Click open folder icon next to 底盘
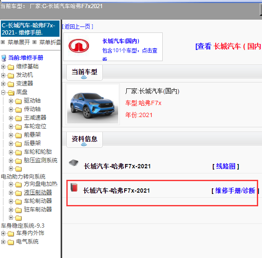Screen dimensions: 262x258 pos(11,93)
